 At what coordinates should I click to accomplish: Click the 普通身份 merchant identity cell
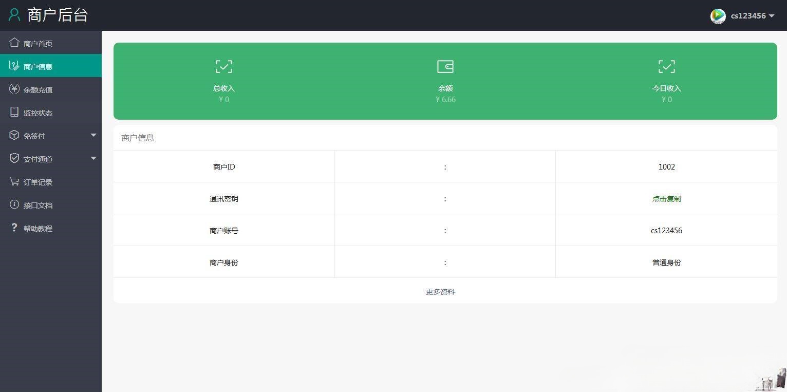[666, 262]
